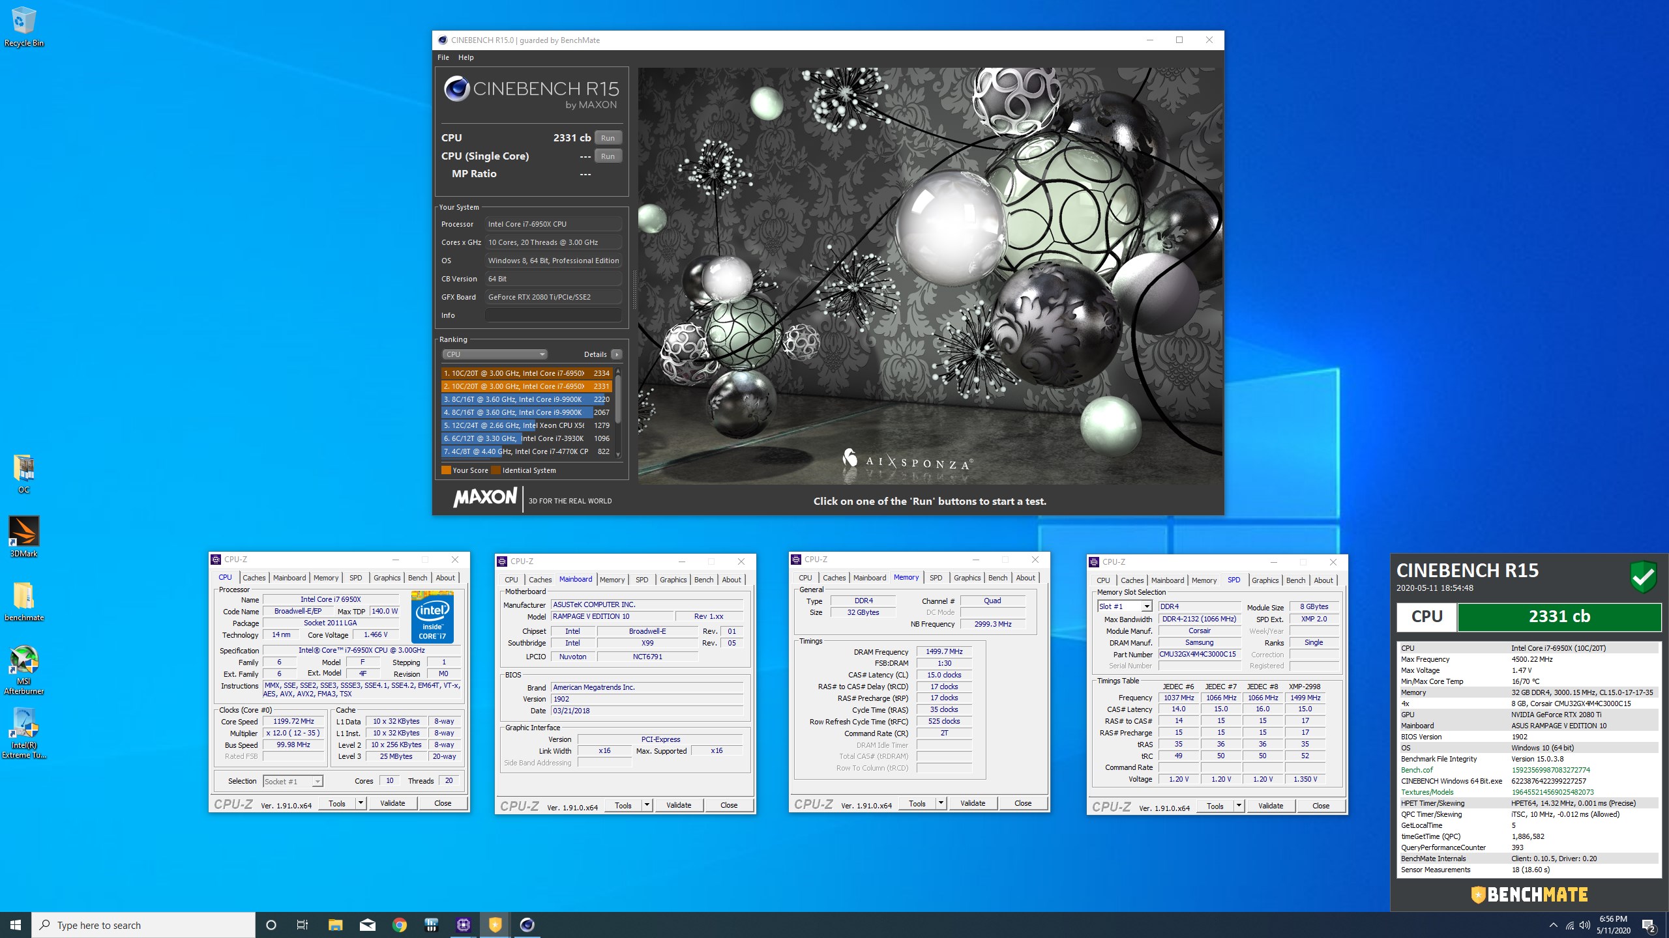Click the Bench.cof integrity entry
Viewport: 1669px width, 938px height.
coord(1529,770)
